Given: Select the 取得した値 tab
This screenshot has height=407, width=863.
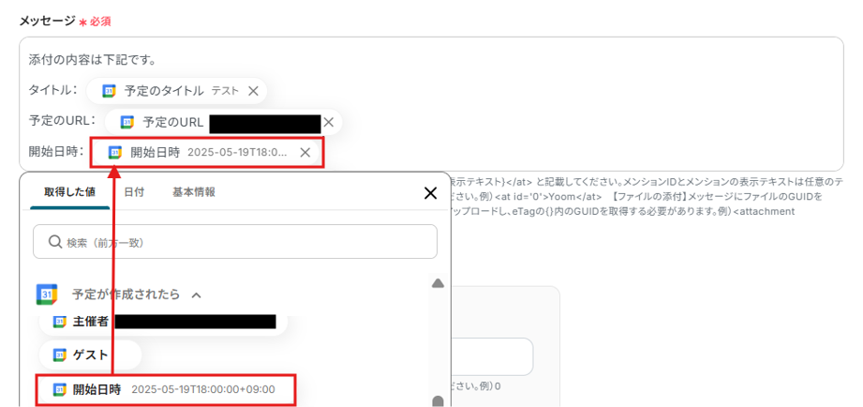Looking at the screenshot, I should point(70,192).
